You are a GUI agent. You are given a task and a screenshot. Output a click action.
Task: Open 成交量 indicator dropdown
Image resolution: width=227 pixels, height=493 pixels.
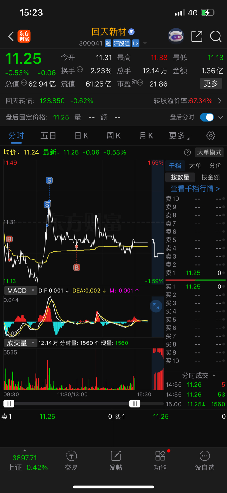[x=20, y=343]
